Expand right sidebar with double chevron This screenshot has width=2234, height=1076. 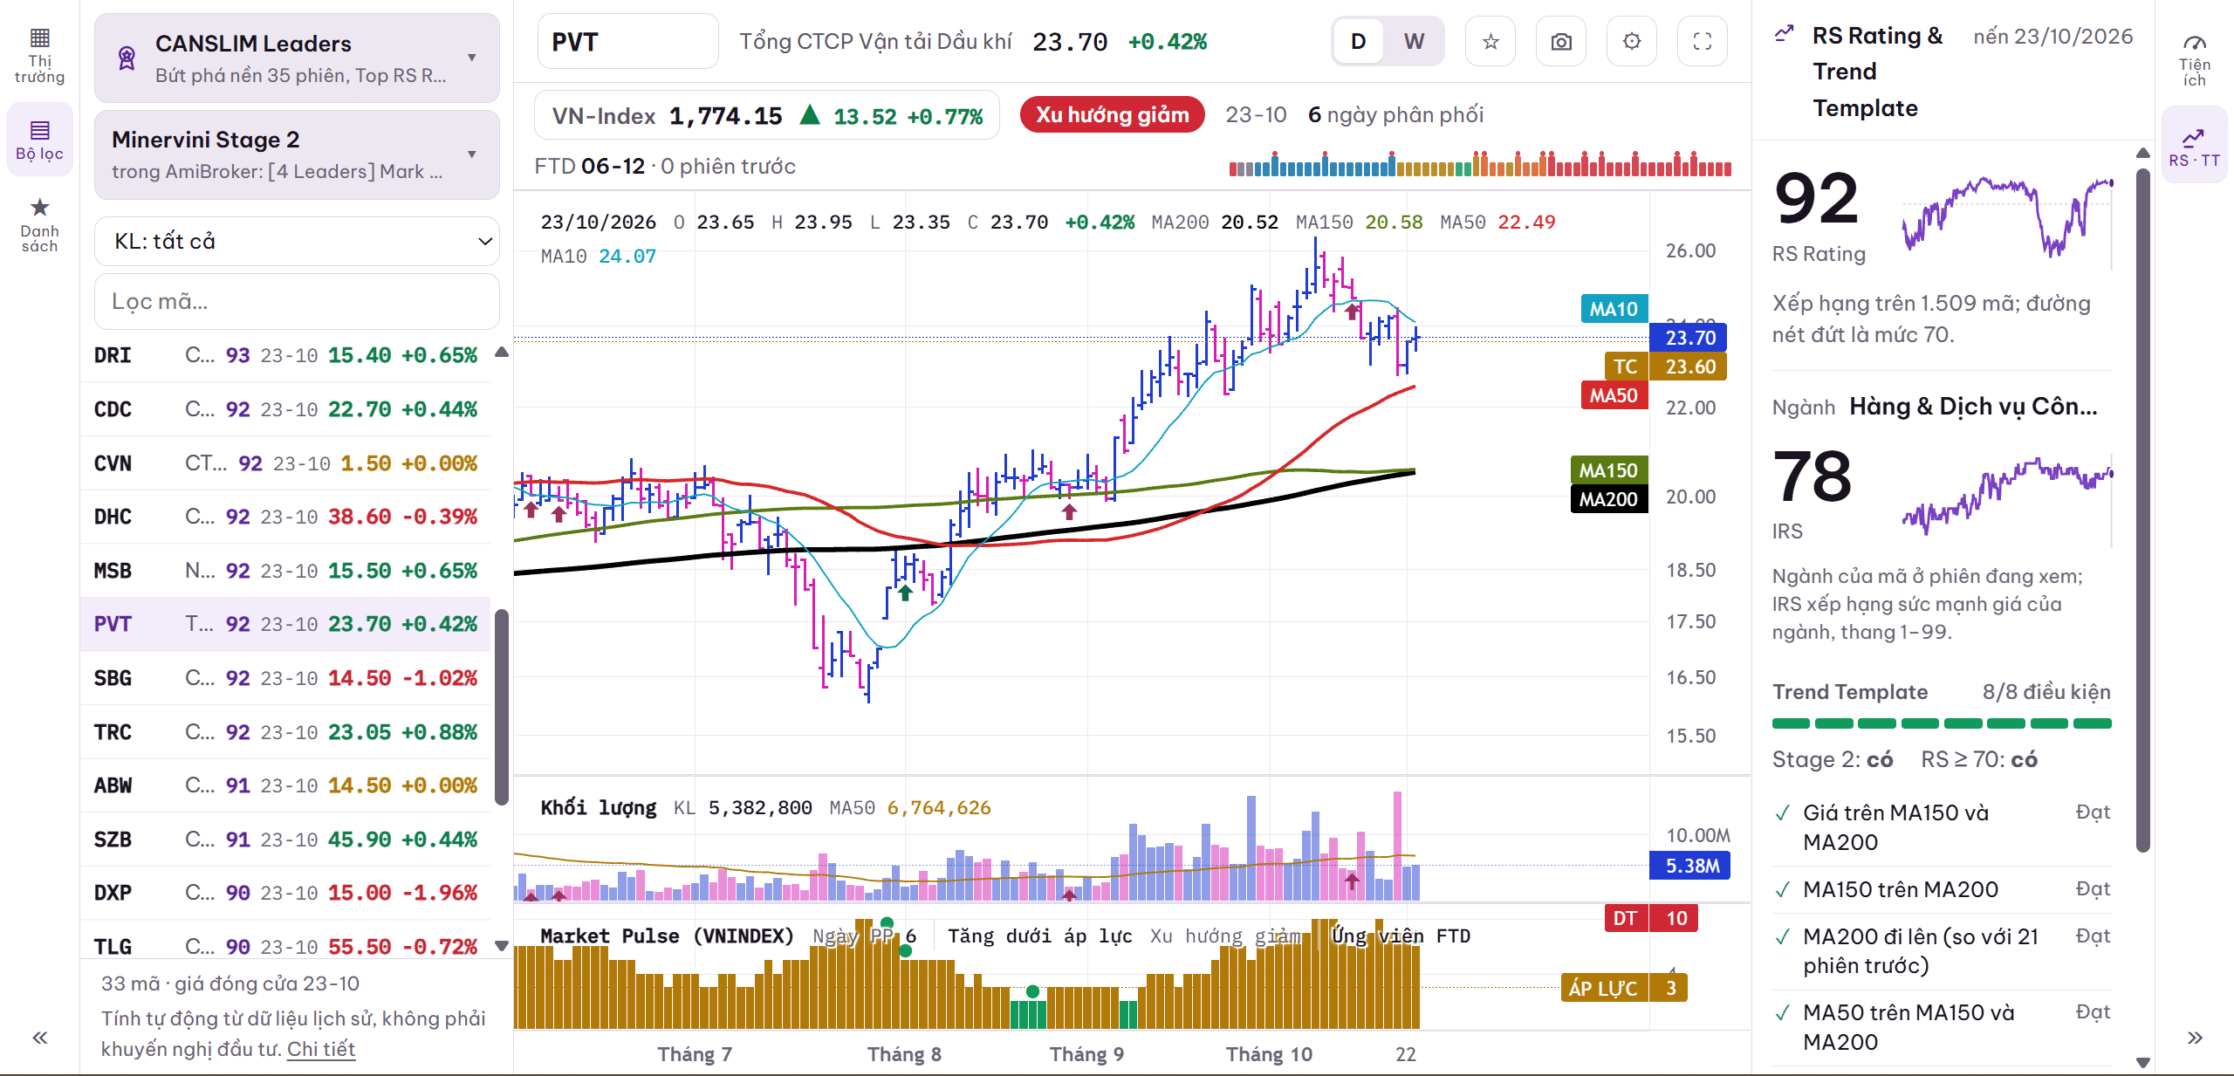2195,1038
